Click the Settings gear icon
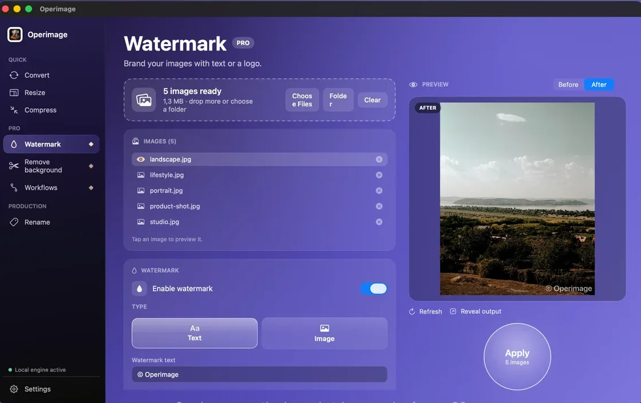Image resolution: width=641 pixels, height=403 pixels. pos(14,389)
